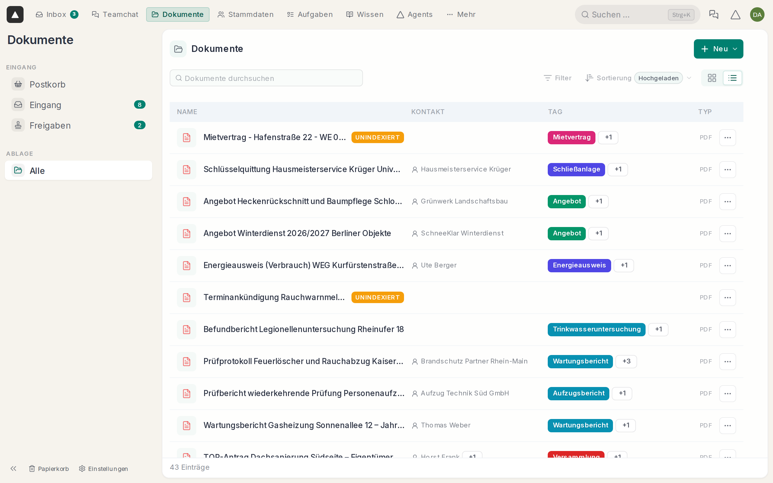Click PDF icon of Angebot Winterdienst row
Image resolution: width=773 pixels, height=483 pixels.
click(187, 234)
